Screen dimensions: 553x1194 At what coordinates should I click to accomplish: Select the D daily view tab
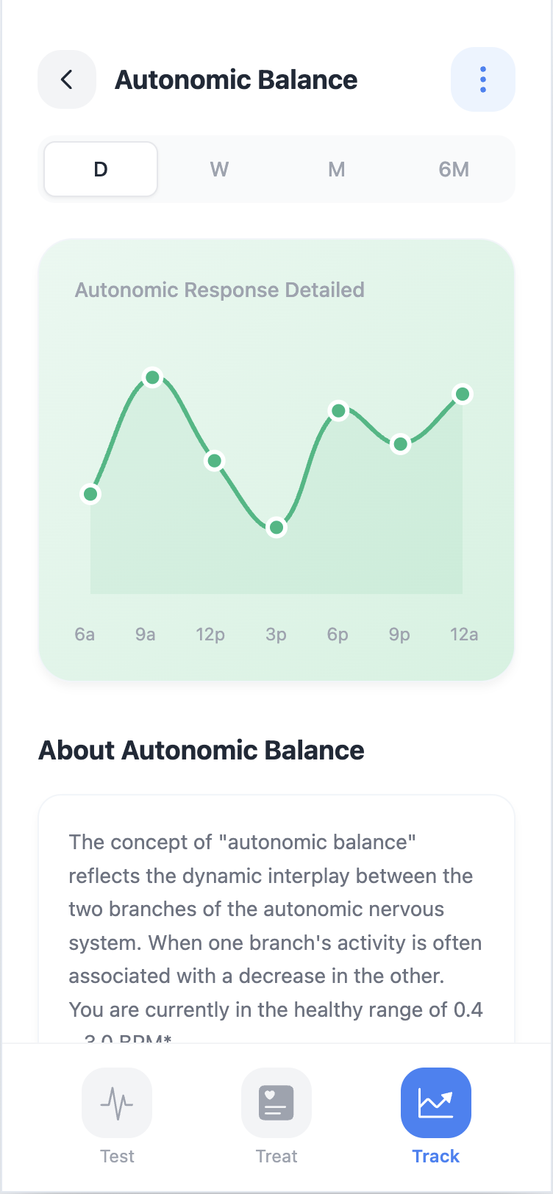click(x=100, y=169)
